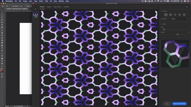This screenshot has height=107, width=191.
Task: Switch to the Patterns tab
Action: point(42,7)
